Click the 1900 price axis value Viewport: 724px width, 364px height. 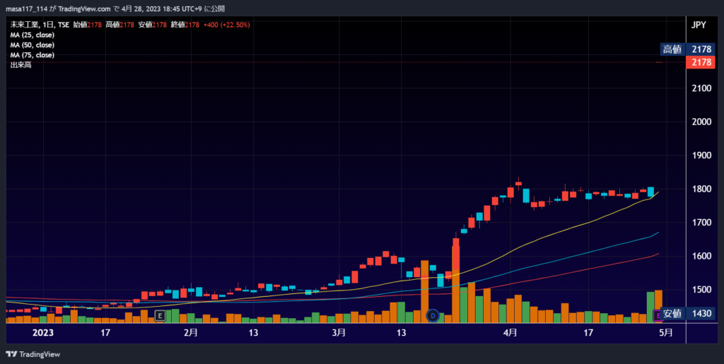[701, 155]
